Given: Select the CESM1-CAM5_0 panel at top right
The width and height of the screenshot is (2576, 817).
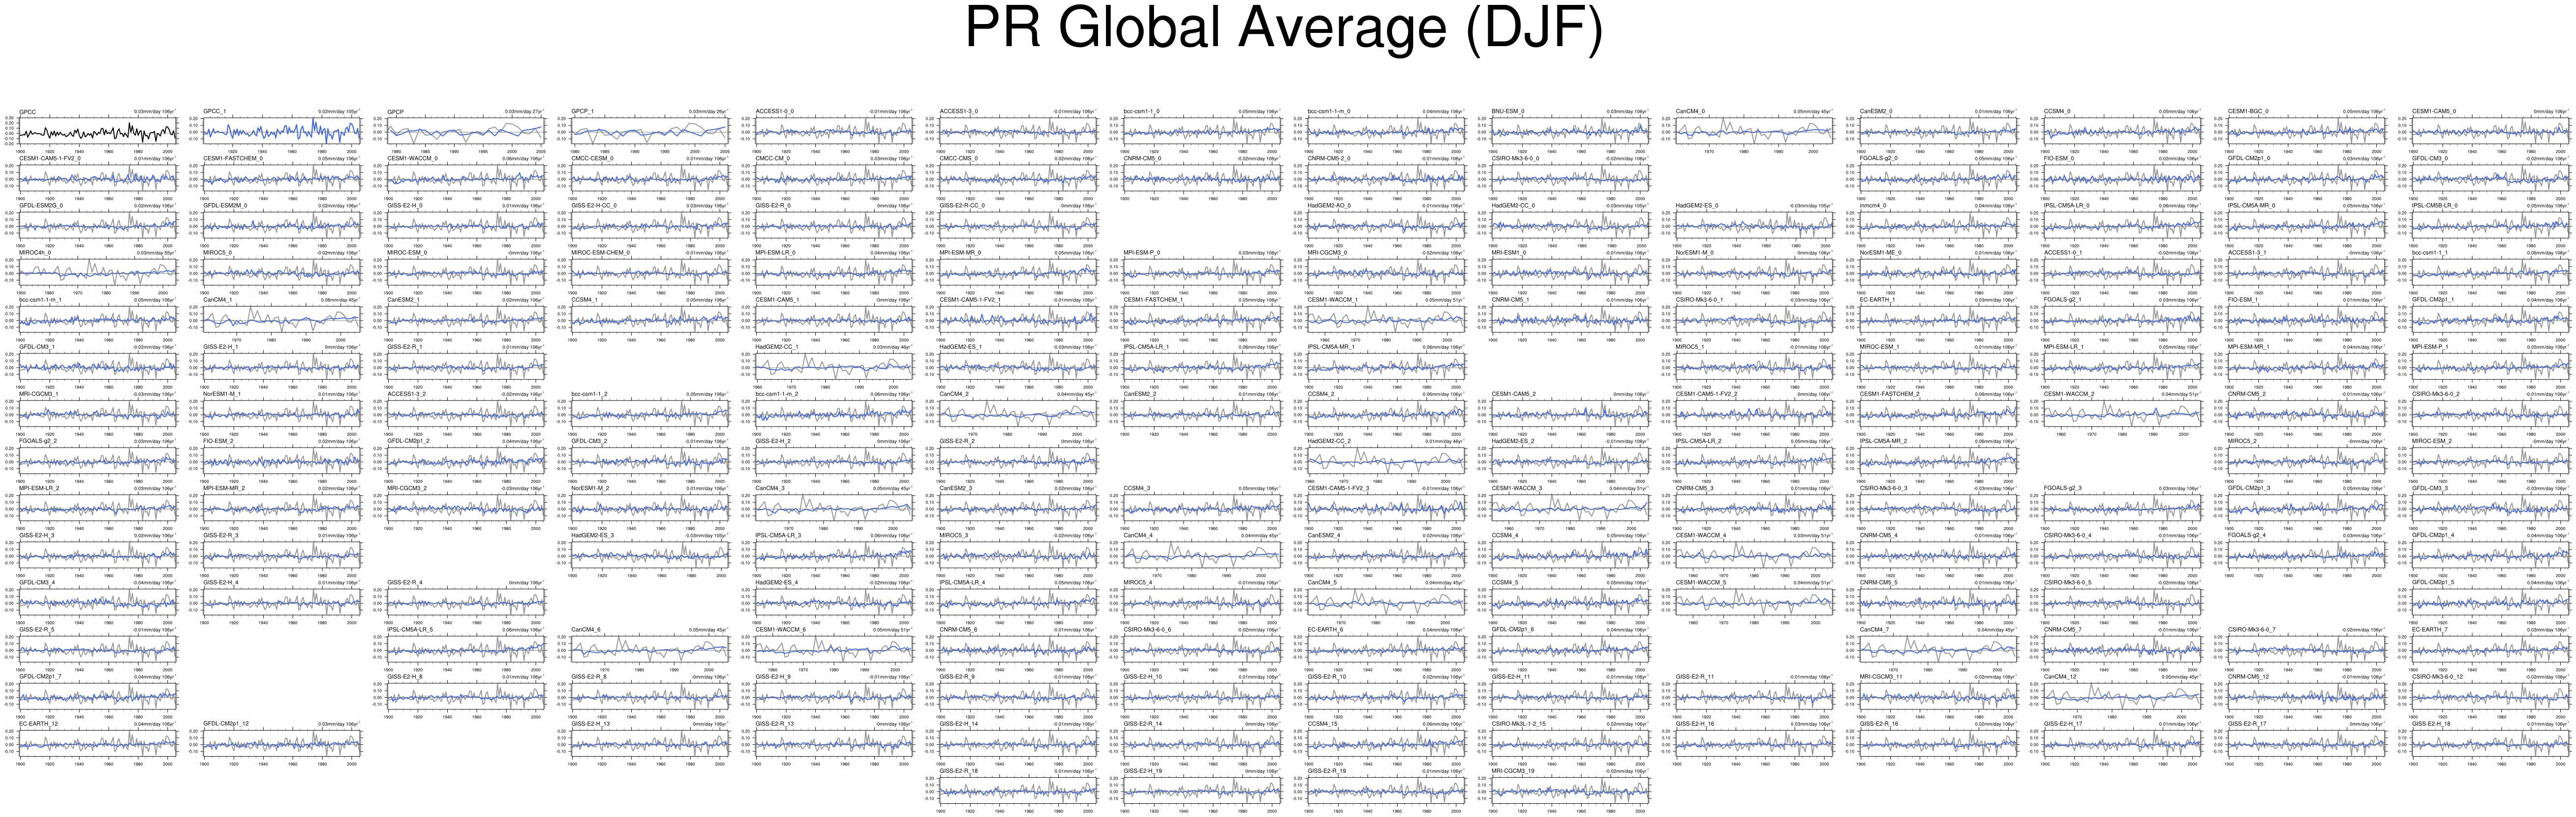Looking at the screenshot, I should coord(2489,132).
